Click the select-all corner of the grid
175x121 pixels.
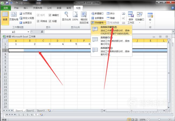5,41
